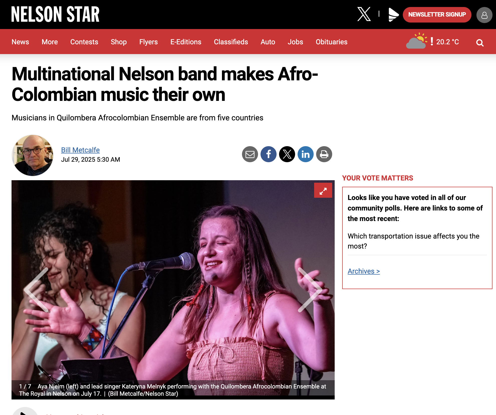The image size is (496, 415).
Task: Click the Google Play store icon in header
Action: (x=393, y=15)
